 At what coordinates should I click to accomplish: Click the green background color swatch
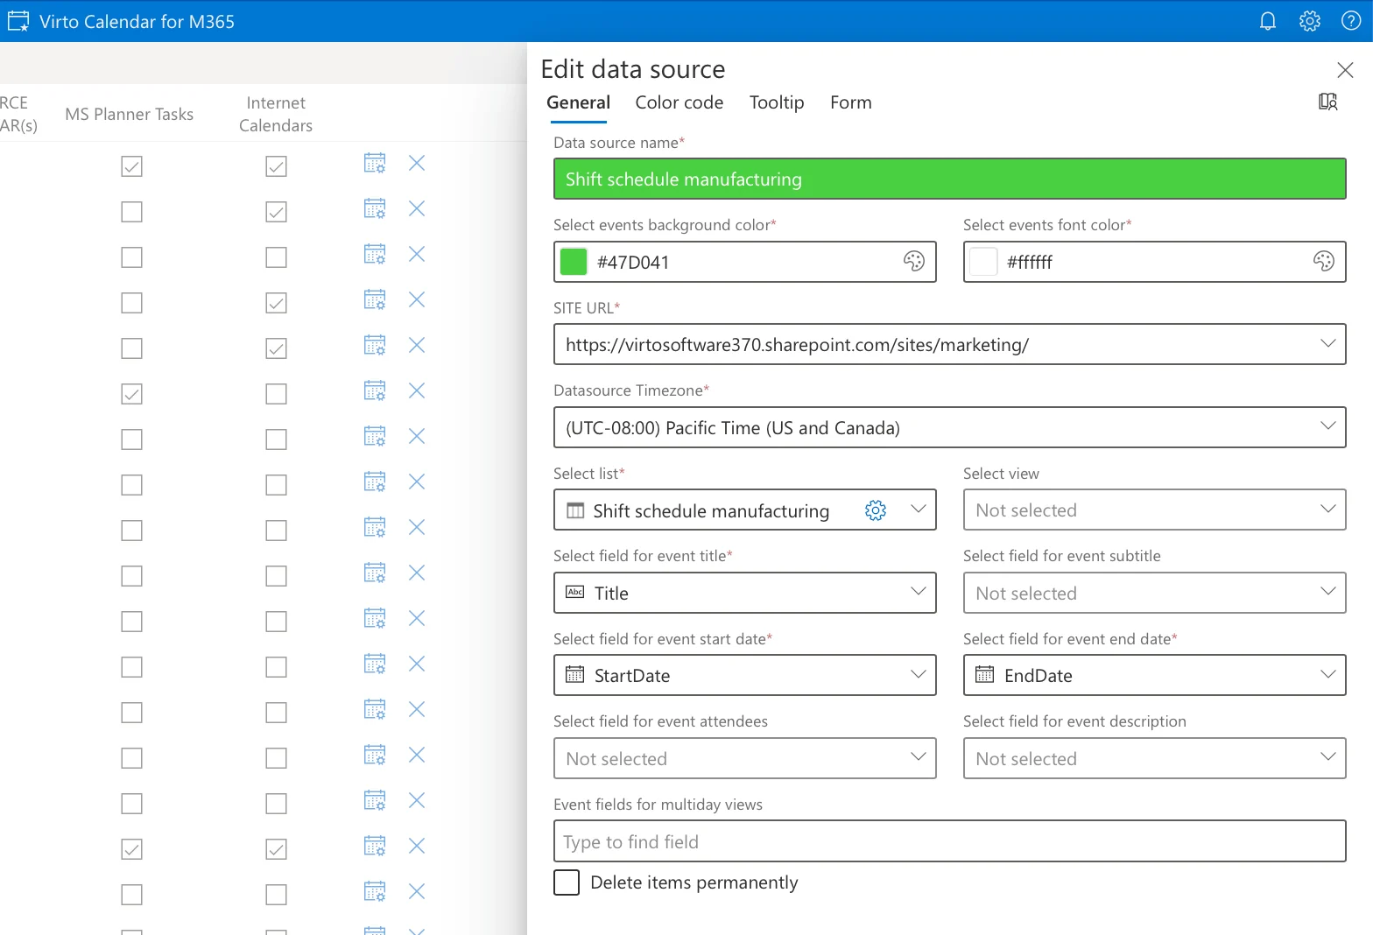[574, 262]
